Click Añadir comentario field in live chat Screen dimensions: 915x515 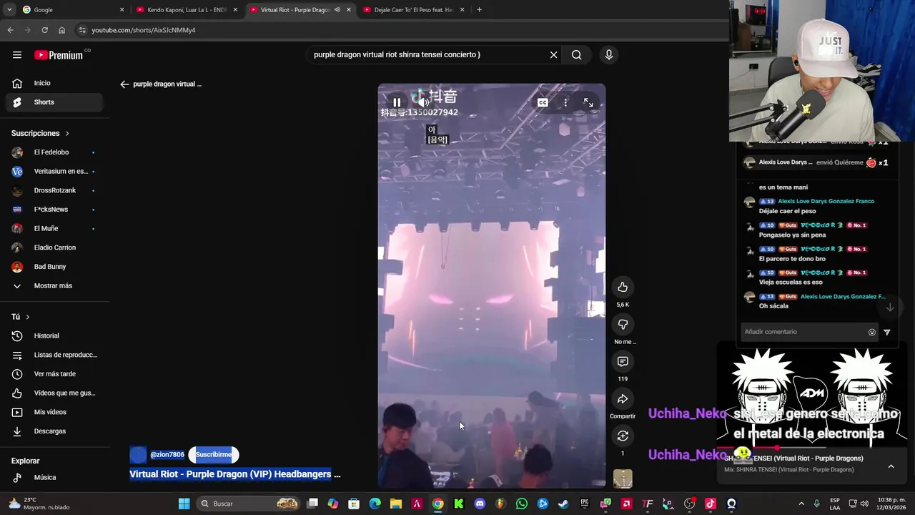coord(801,332)
